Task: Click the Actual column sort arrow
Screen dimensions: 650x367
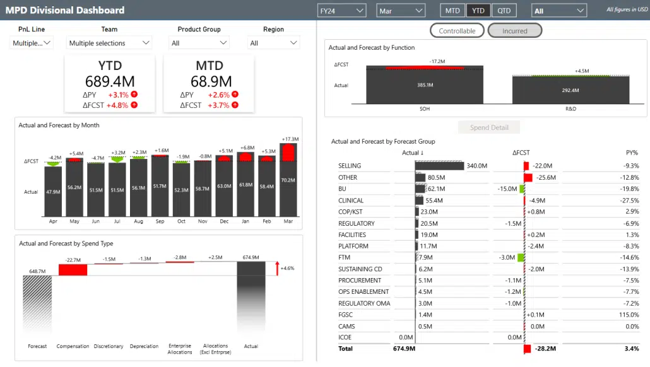Action: pos(422,153)
